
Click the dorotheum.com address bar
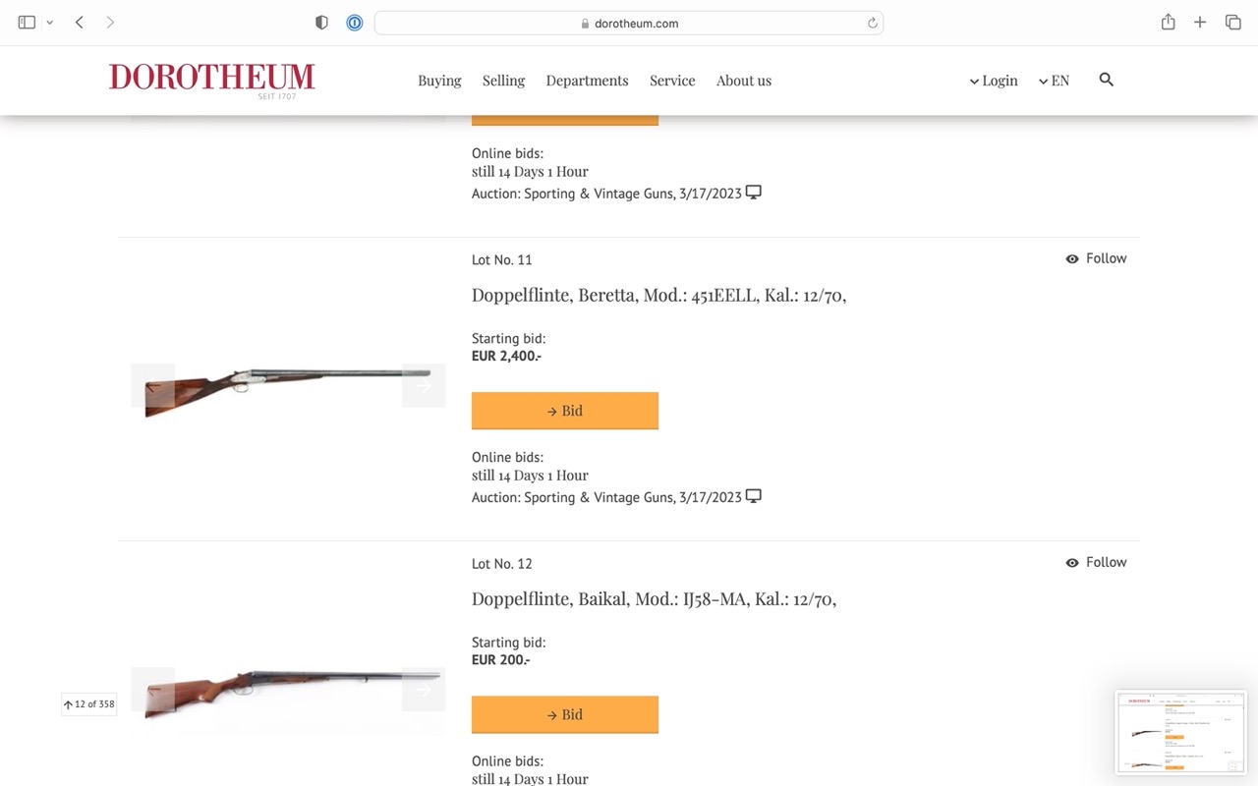click(x=629, y=24)
